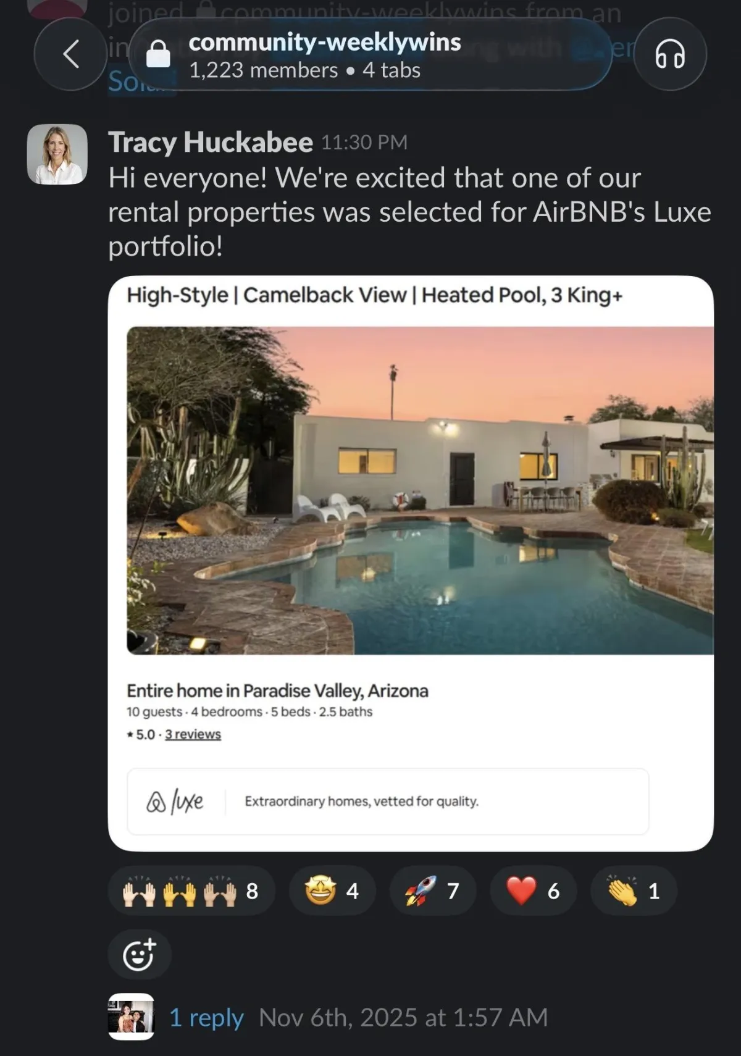Toggle the star-struck face reaction
Image resolution: width=741 pixels, height=1056 pixels.
[332, 890]
